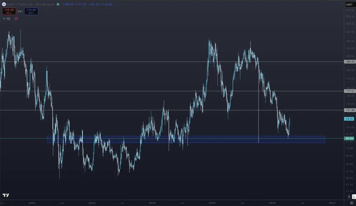
Task: Open chart settings gear in bottom corner
Action: (x=352, y=203)
